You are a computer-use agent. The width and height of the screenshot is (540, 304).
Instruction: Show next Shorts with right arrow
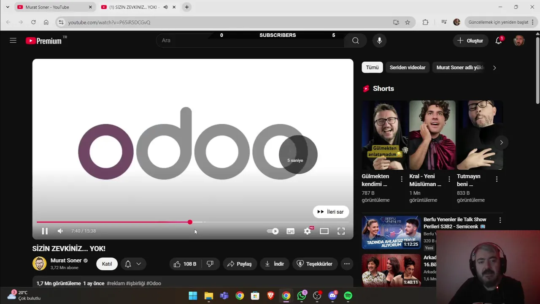501,143
